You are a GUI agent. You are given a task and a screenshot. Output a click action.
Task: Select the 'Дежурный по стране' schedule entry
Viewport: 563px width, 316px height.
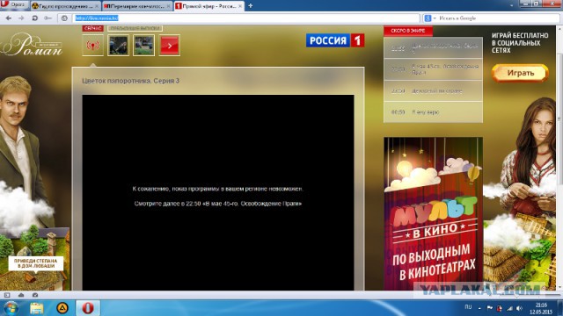pos(433,90)
